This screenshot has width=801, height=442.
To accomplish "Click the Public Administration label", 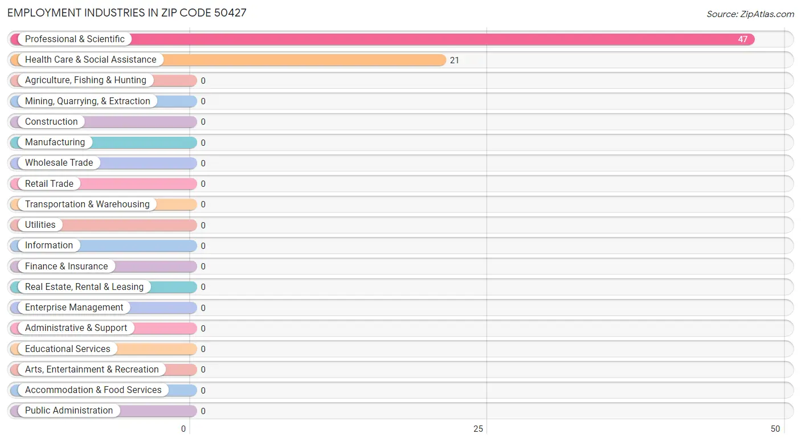I will (x=69, y=410).
